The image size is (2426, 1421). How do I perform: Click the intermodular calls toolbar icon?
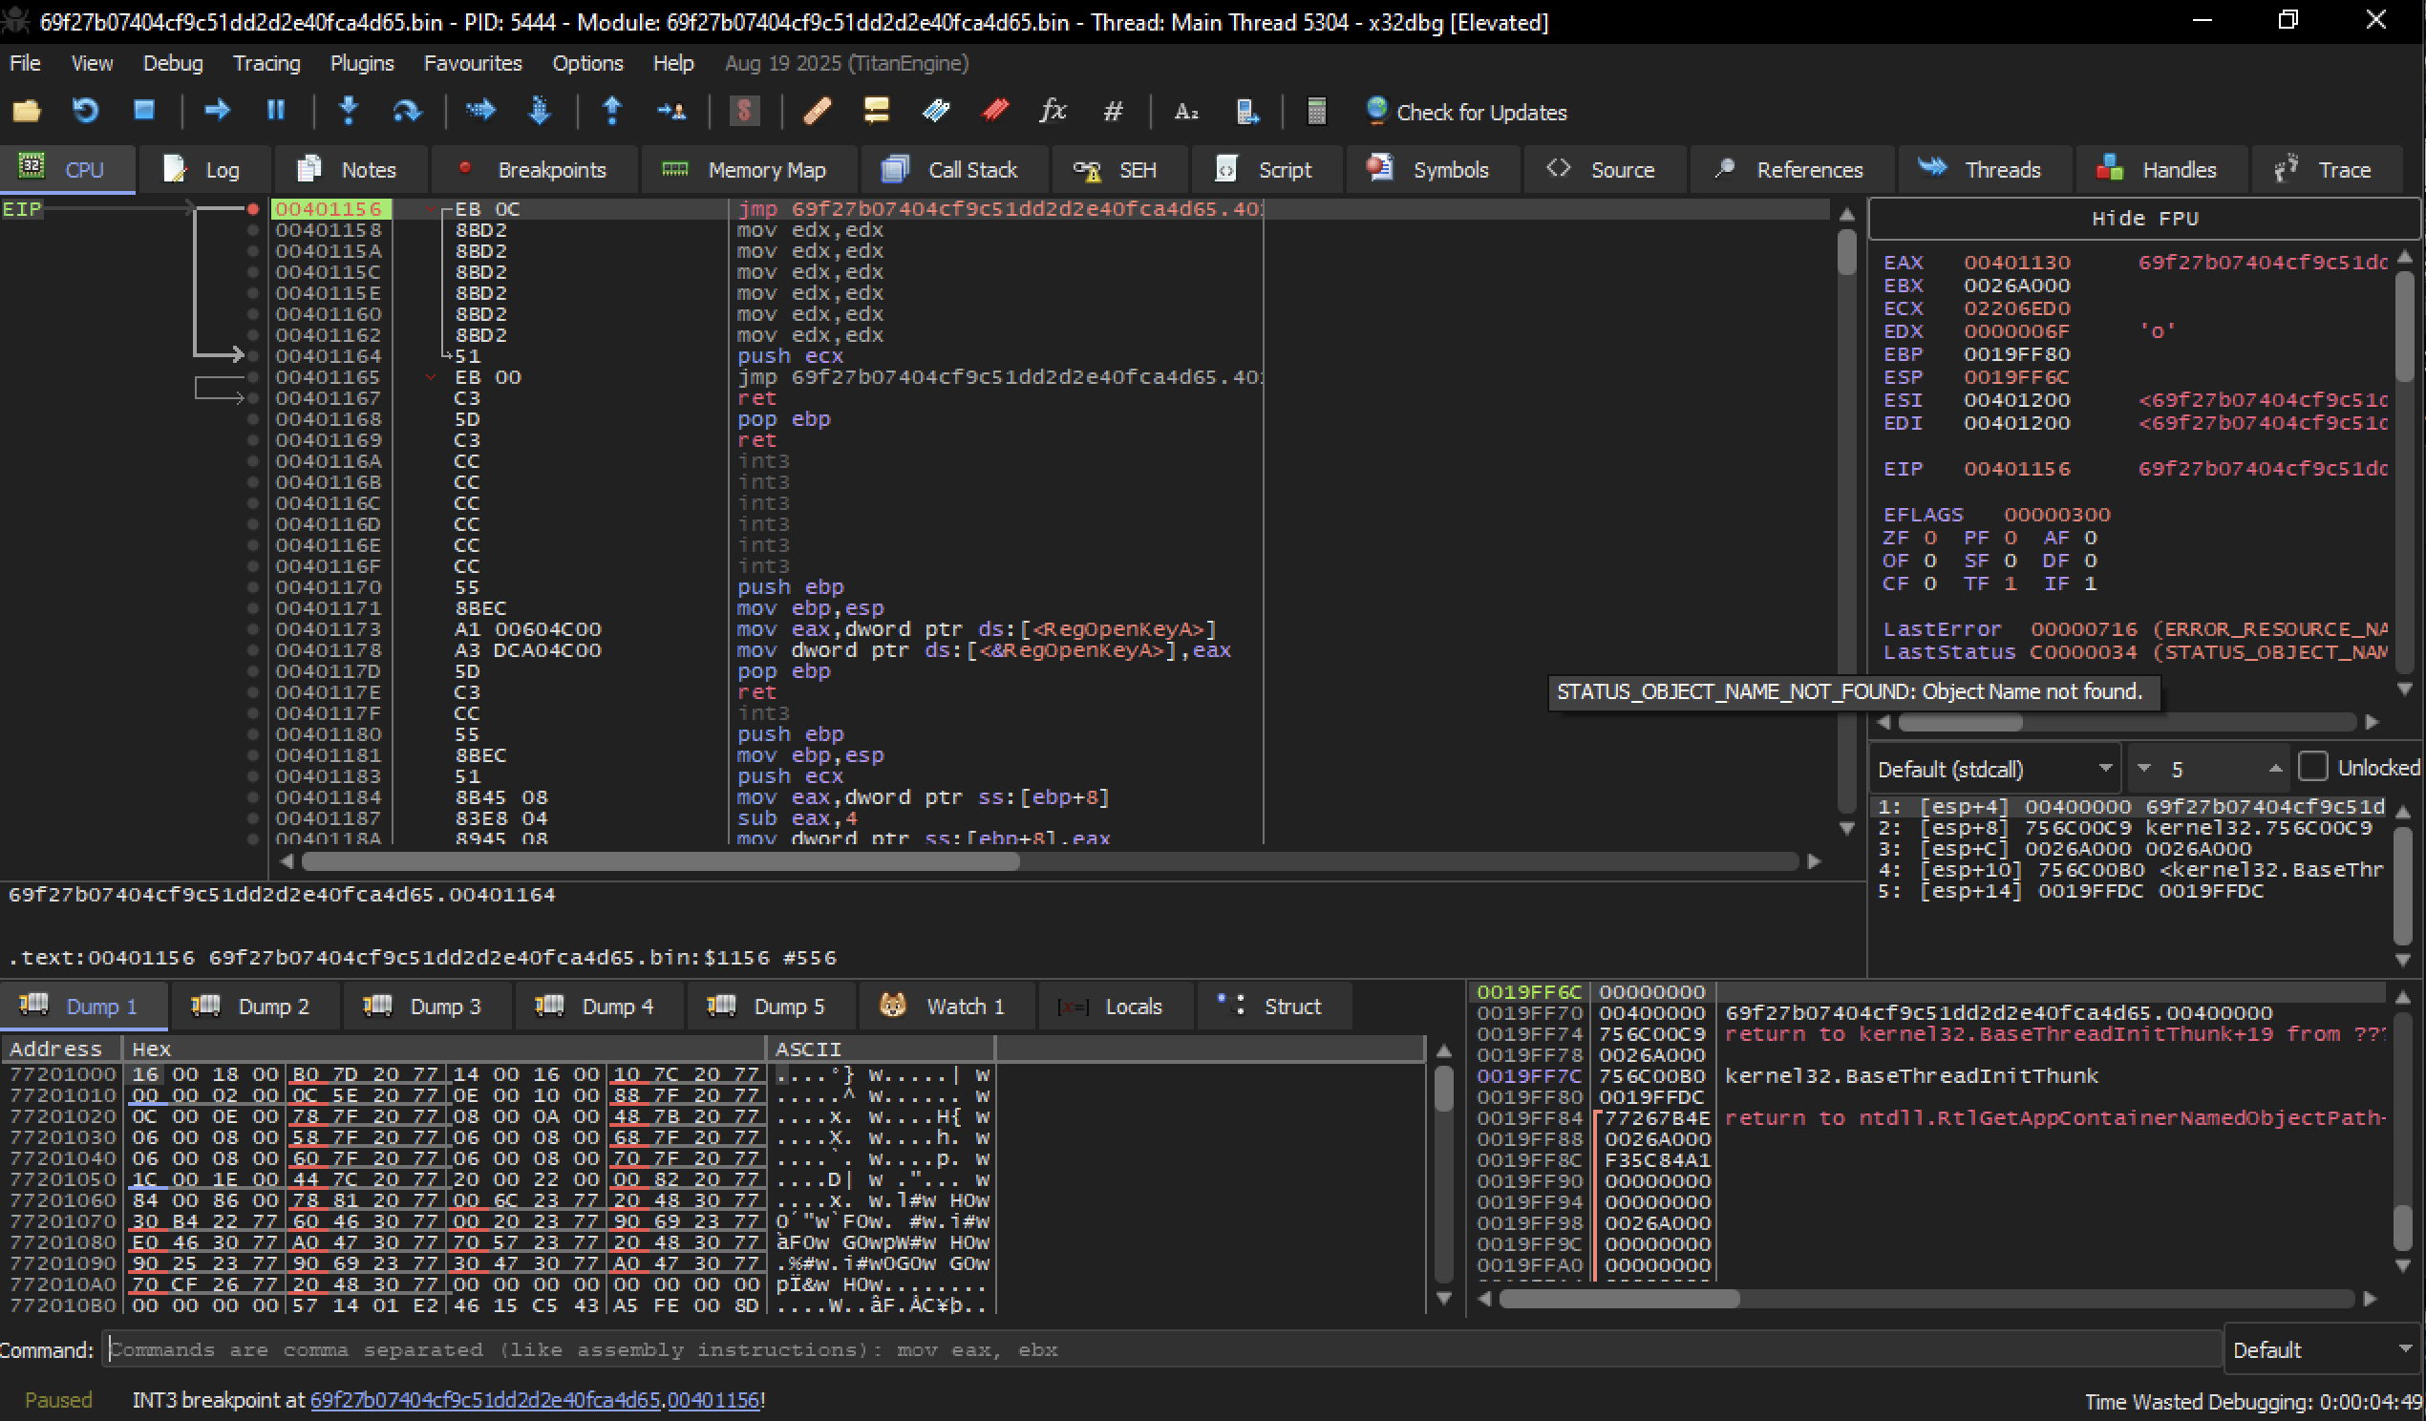[1246, 112]
